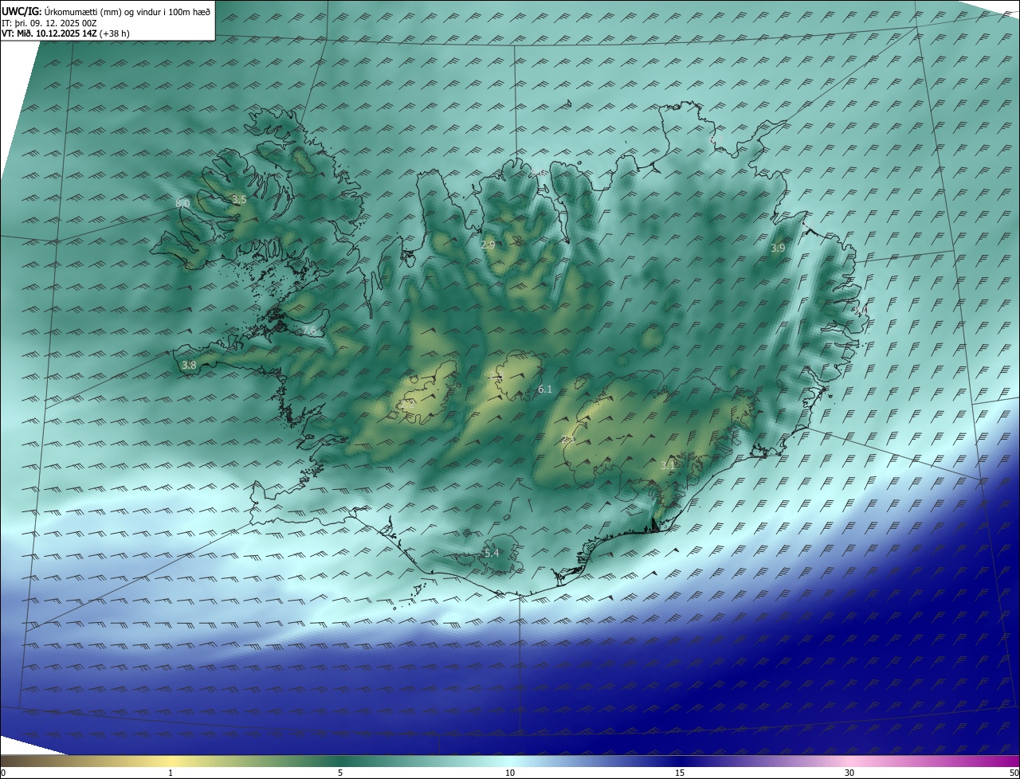Click the 6.1 value label in central Iceland

pyautogui.click(x=545, y=389)
